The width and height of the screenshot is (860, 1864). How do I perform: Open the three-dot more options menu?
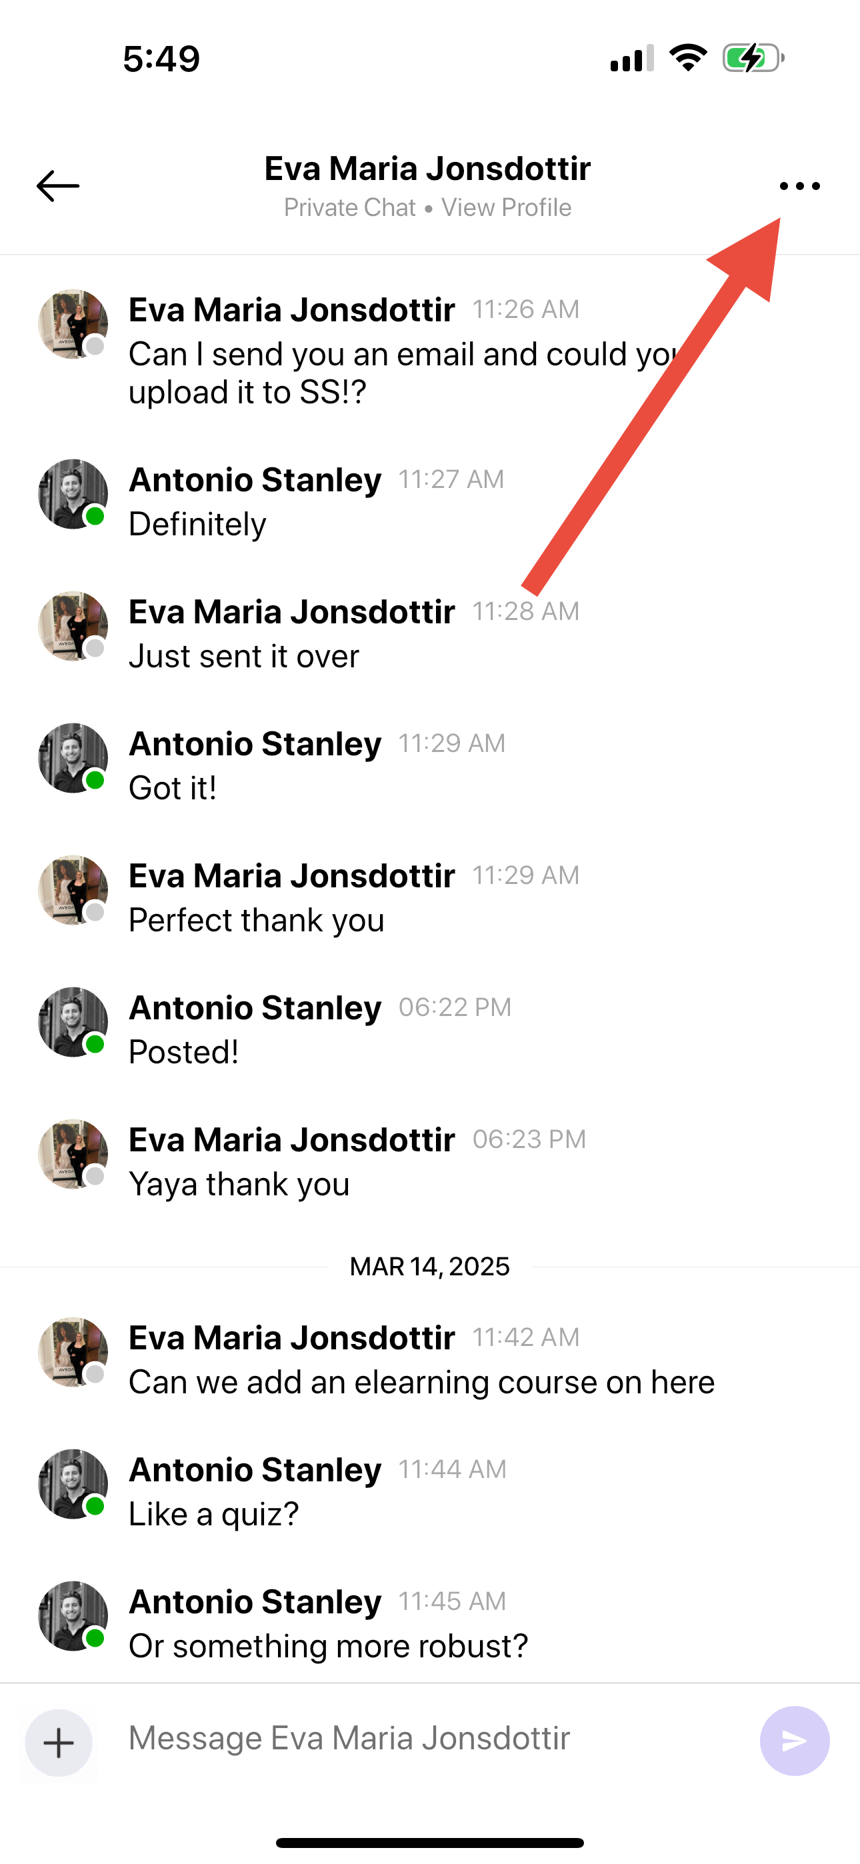800,186
